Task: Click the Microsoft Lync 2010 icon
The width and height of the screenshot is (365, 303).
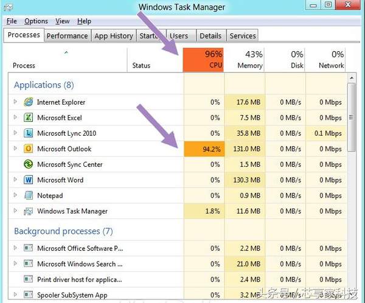Action: point(28,133)
